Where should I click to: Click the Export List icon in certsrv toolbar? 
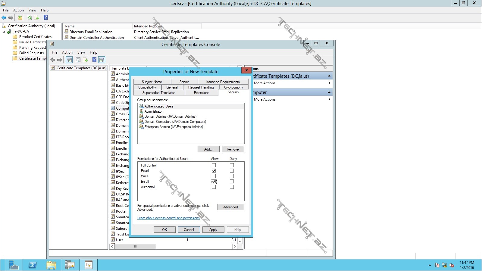pyautogui.click(x=36, y=18)
